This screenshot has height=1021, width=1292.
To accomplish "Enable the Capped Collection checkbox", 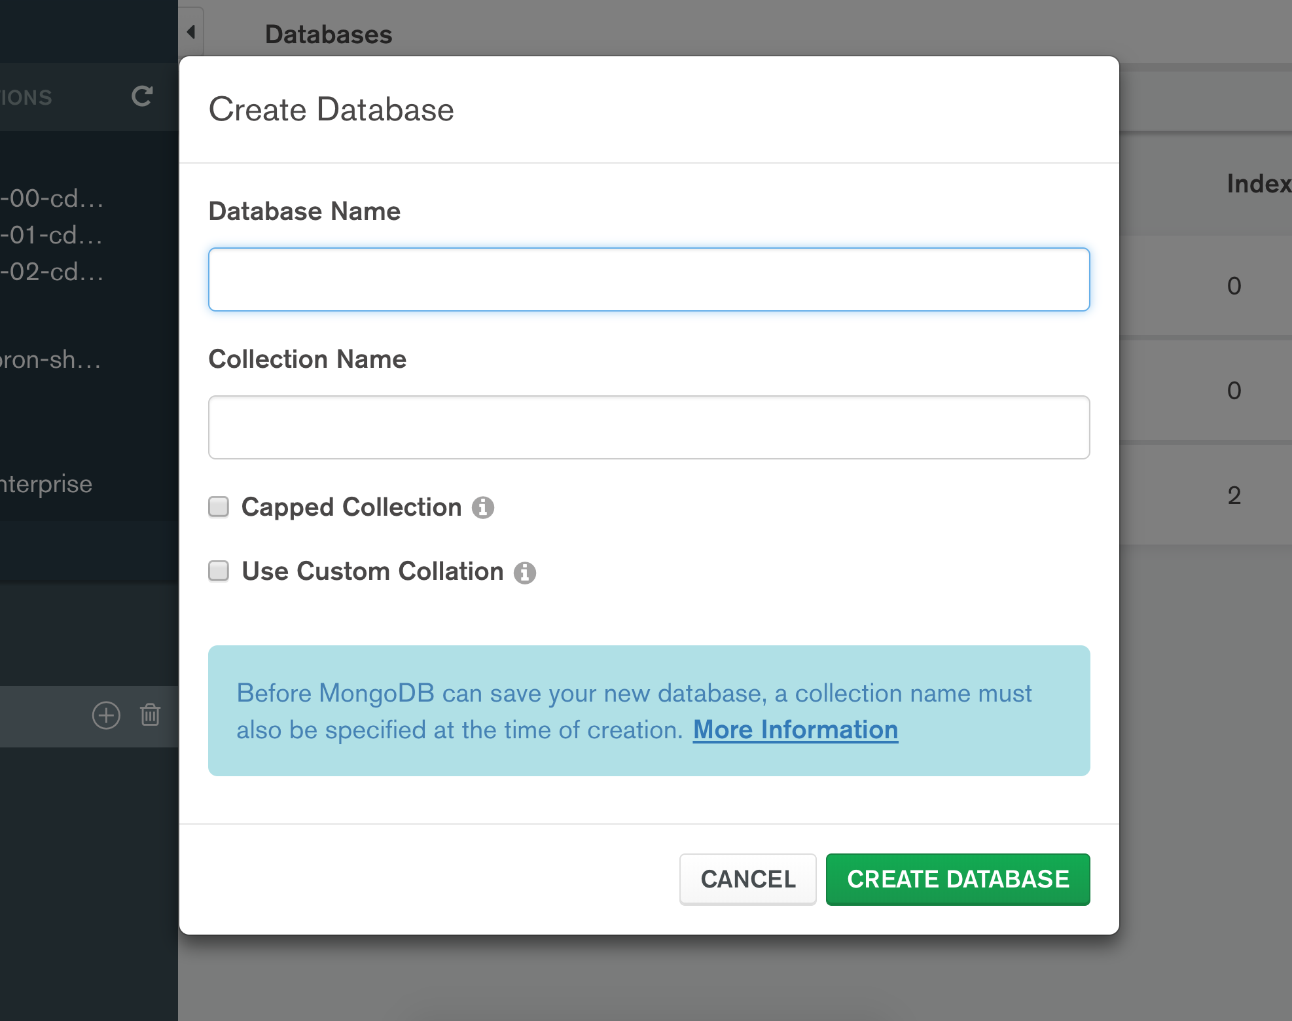I will coord(218,506).
